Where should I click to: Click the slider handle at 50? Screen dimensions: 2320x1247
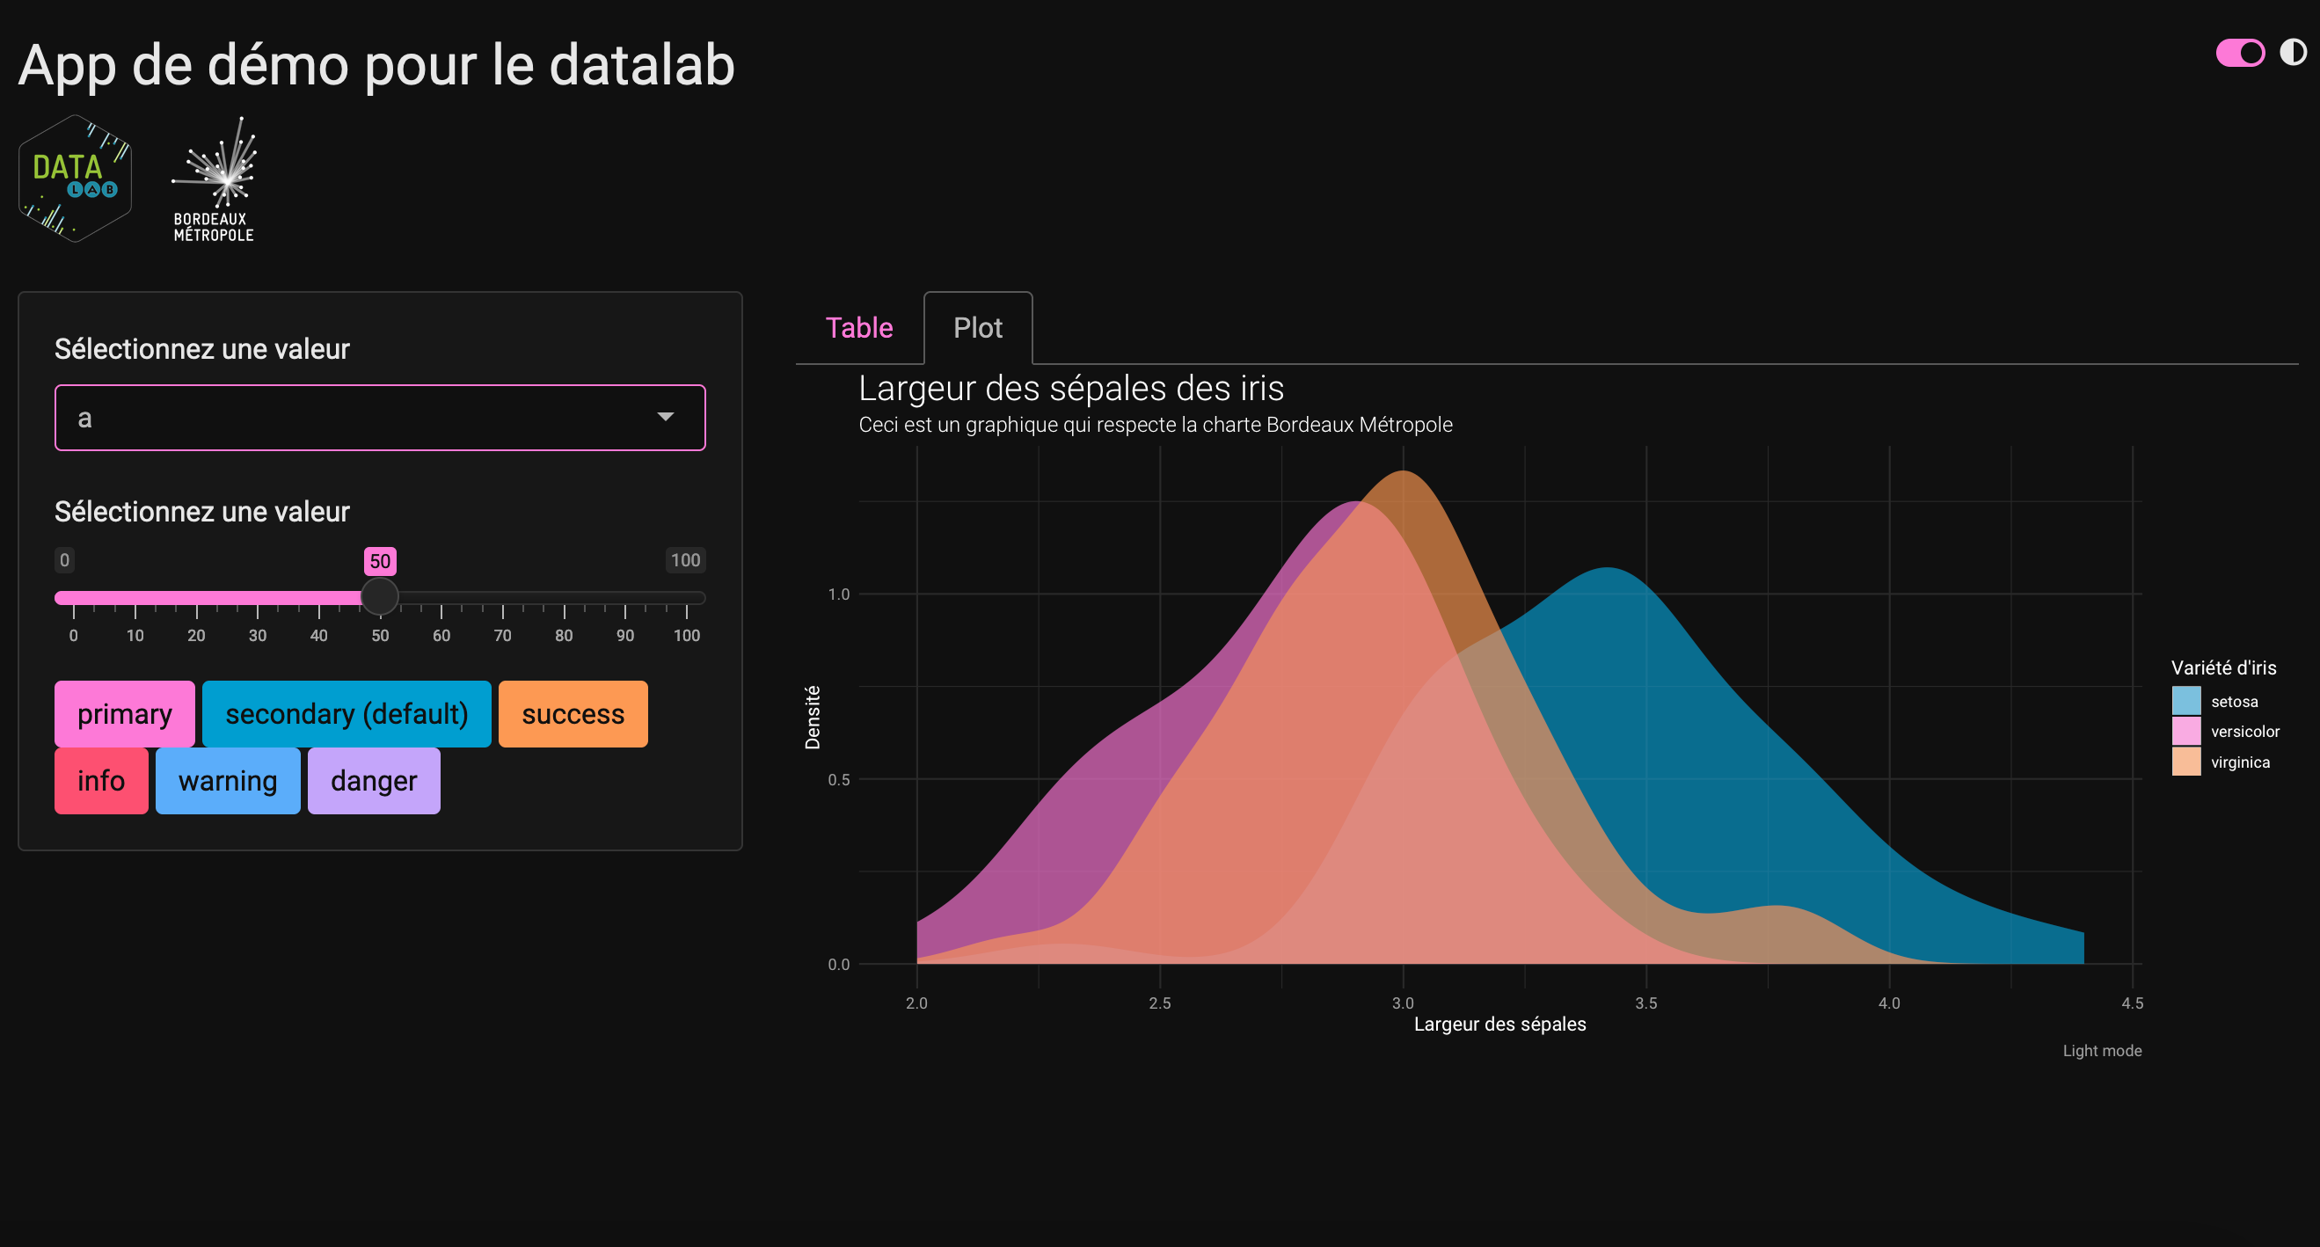(380, 596)
